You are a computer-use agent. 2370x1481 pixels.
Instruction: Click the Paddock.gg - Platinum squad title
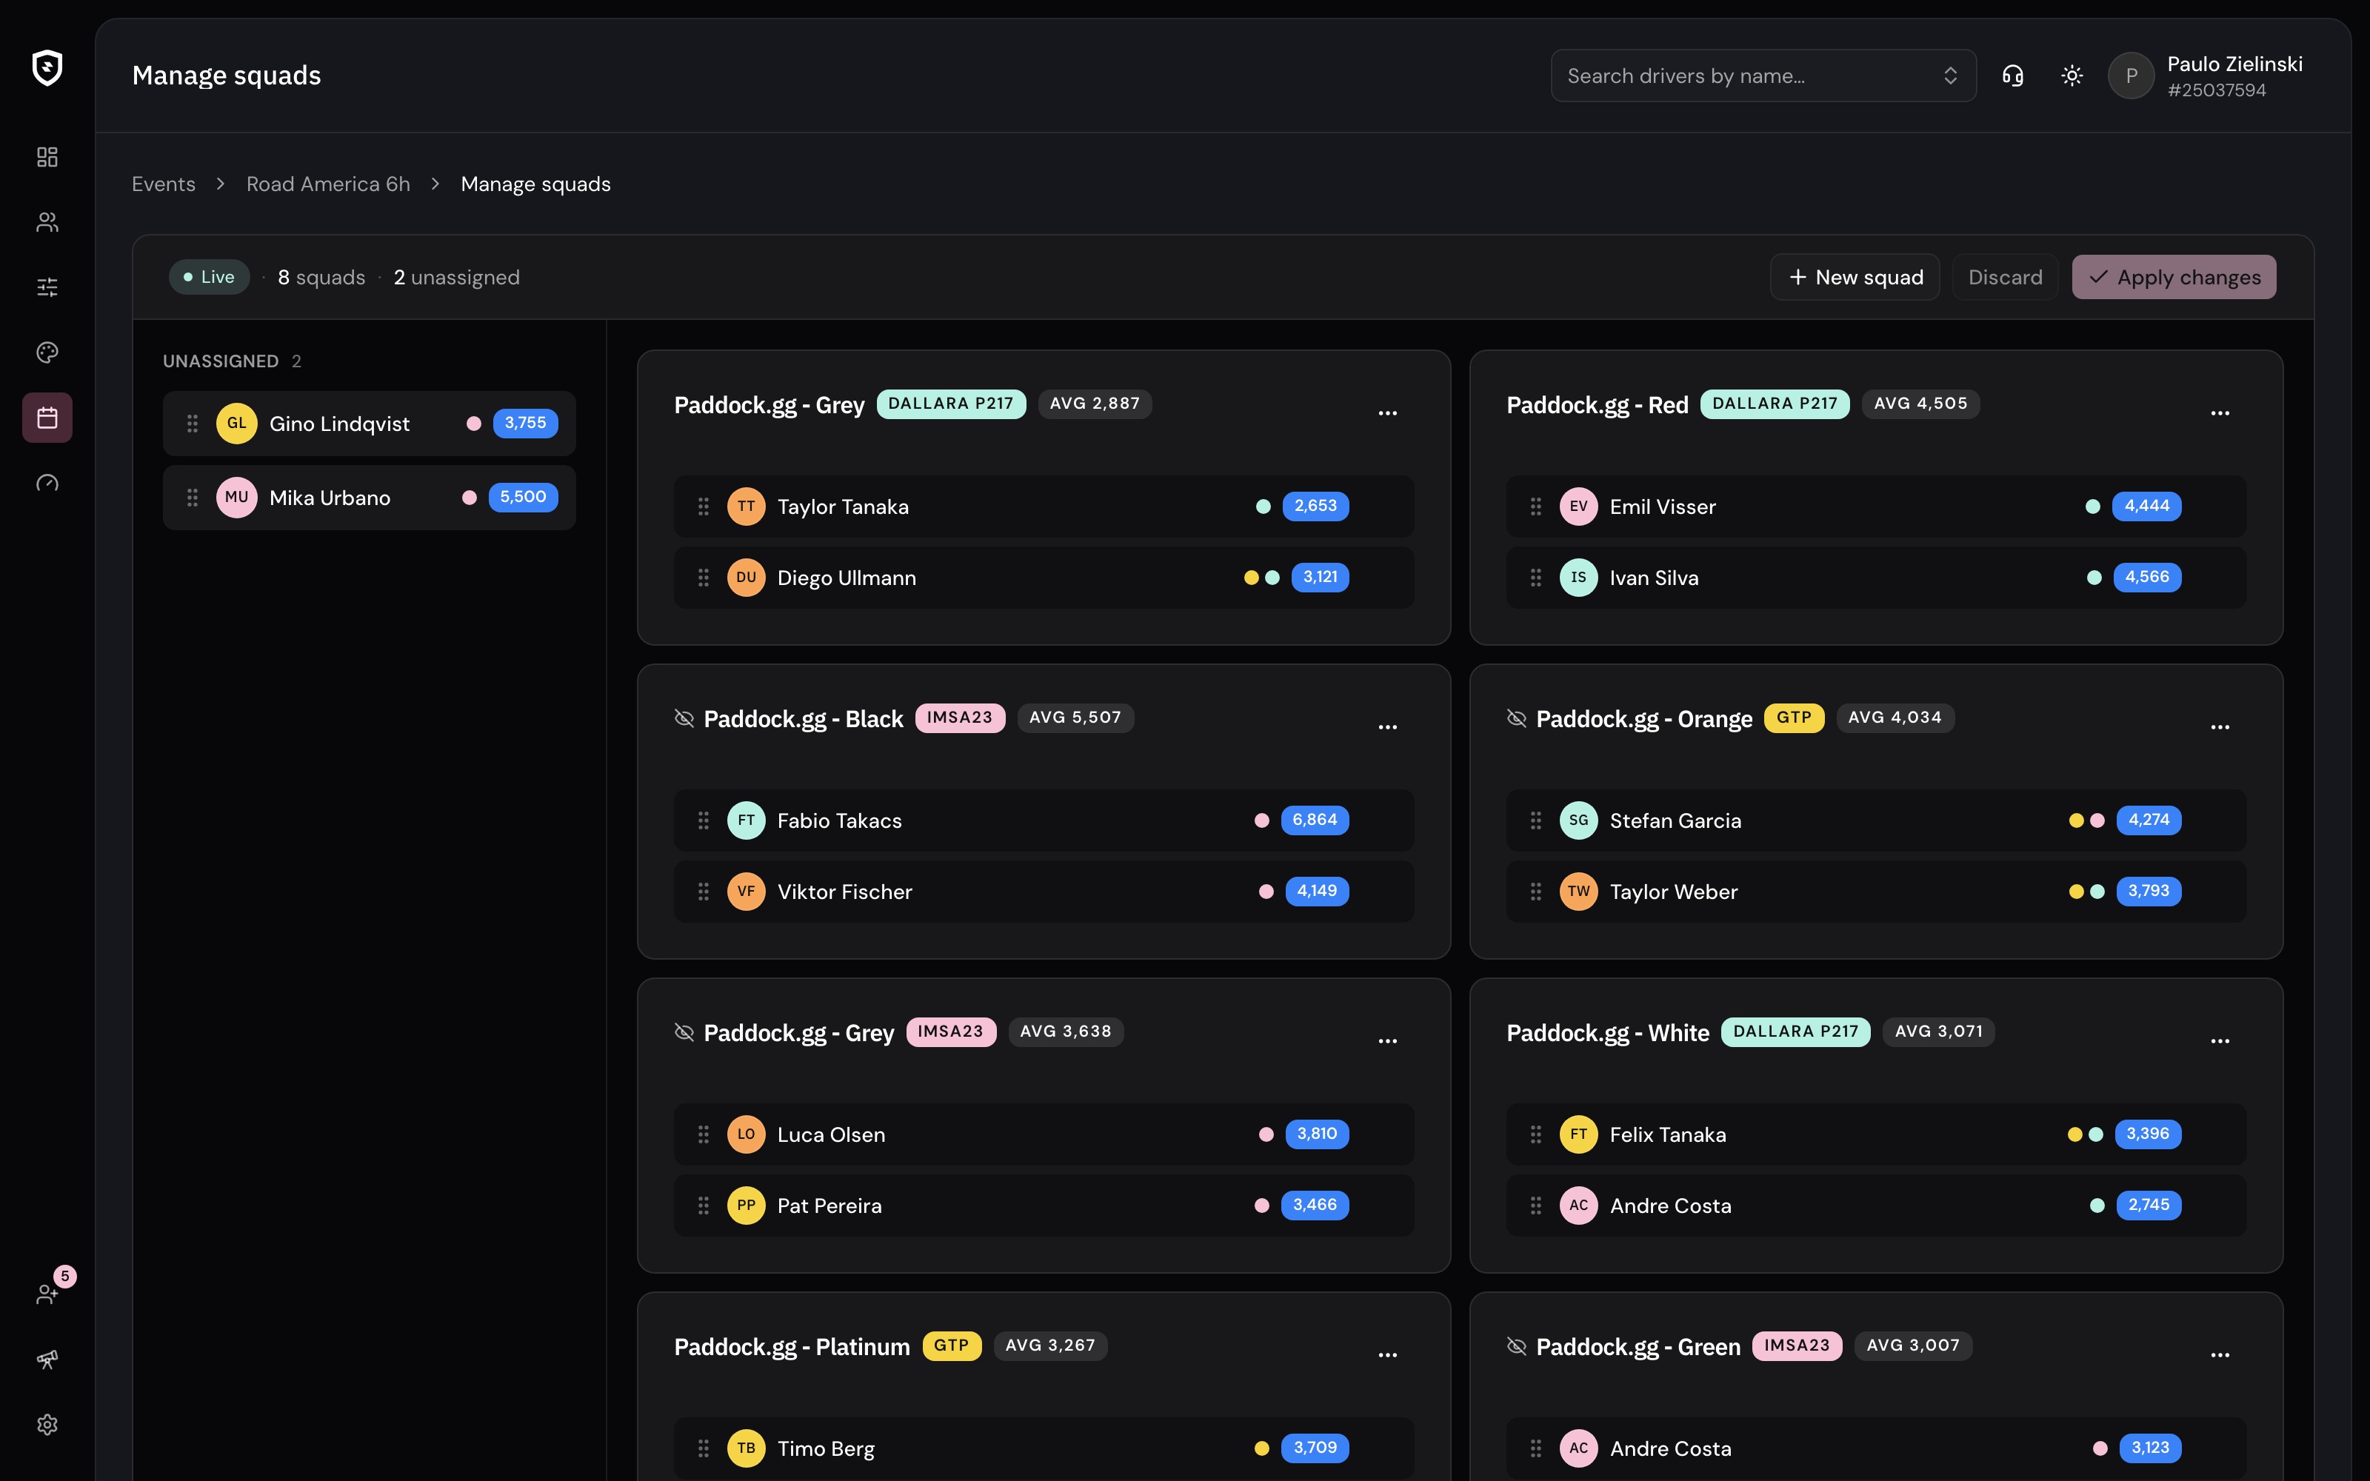pyautogui.click(x=792, y=1347)
